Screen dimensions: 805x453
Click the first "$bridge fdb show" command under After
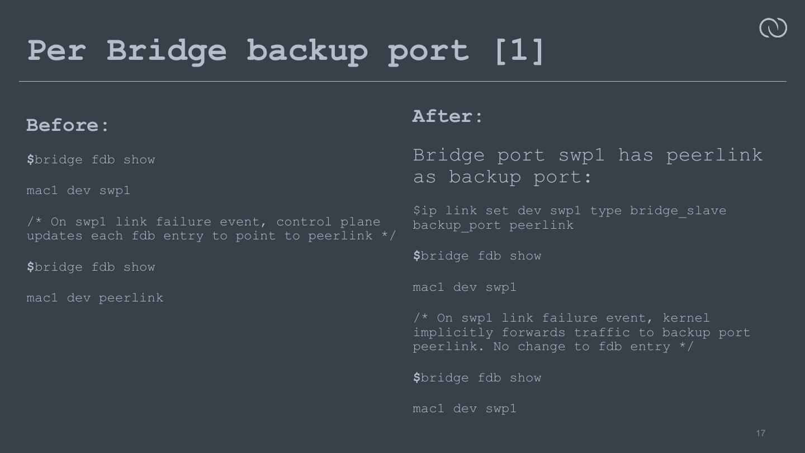(x=477, y=256)
